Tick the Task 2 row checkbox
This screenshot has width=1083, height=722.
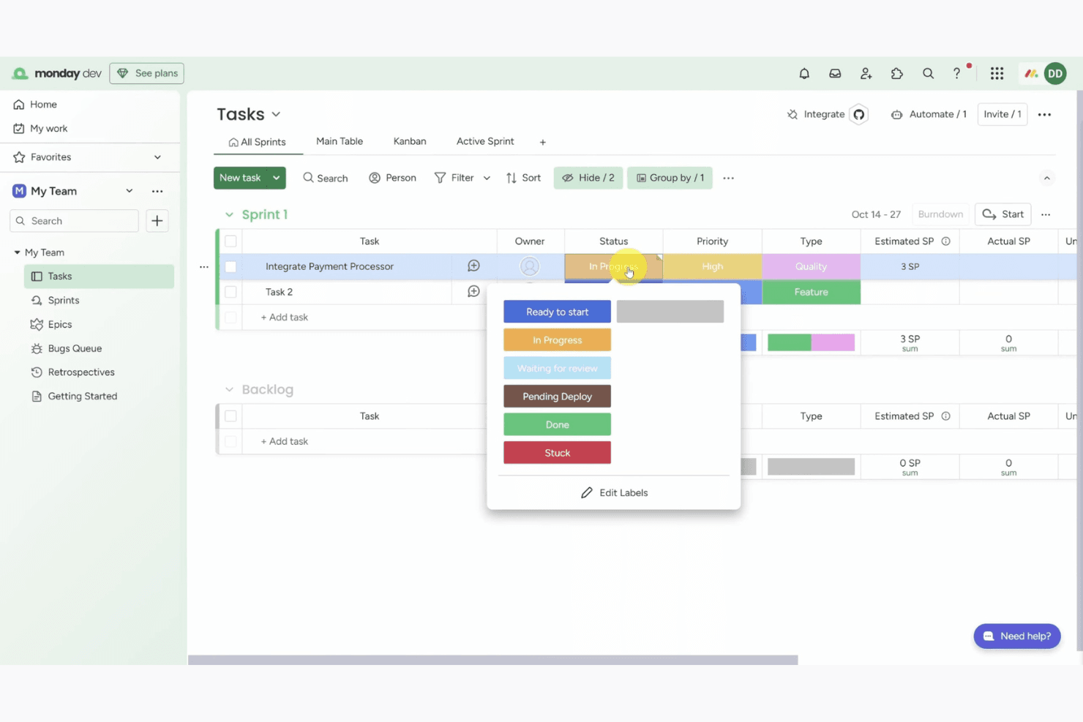[x=231, y=292]
